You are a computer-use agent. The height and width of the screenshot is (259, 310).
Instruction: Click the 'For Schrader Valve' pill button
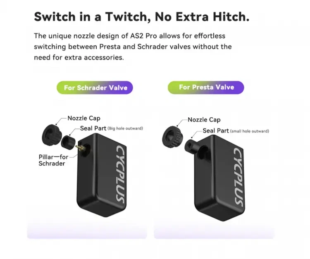click(x=95, y=88)
